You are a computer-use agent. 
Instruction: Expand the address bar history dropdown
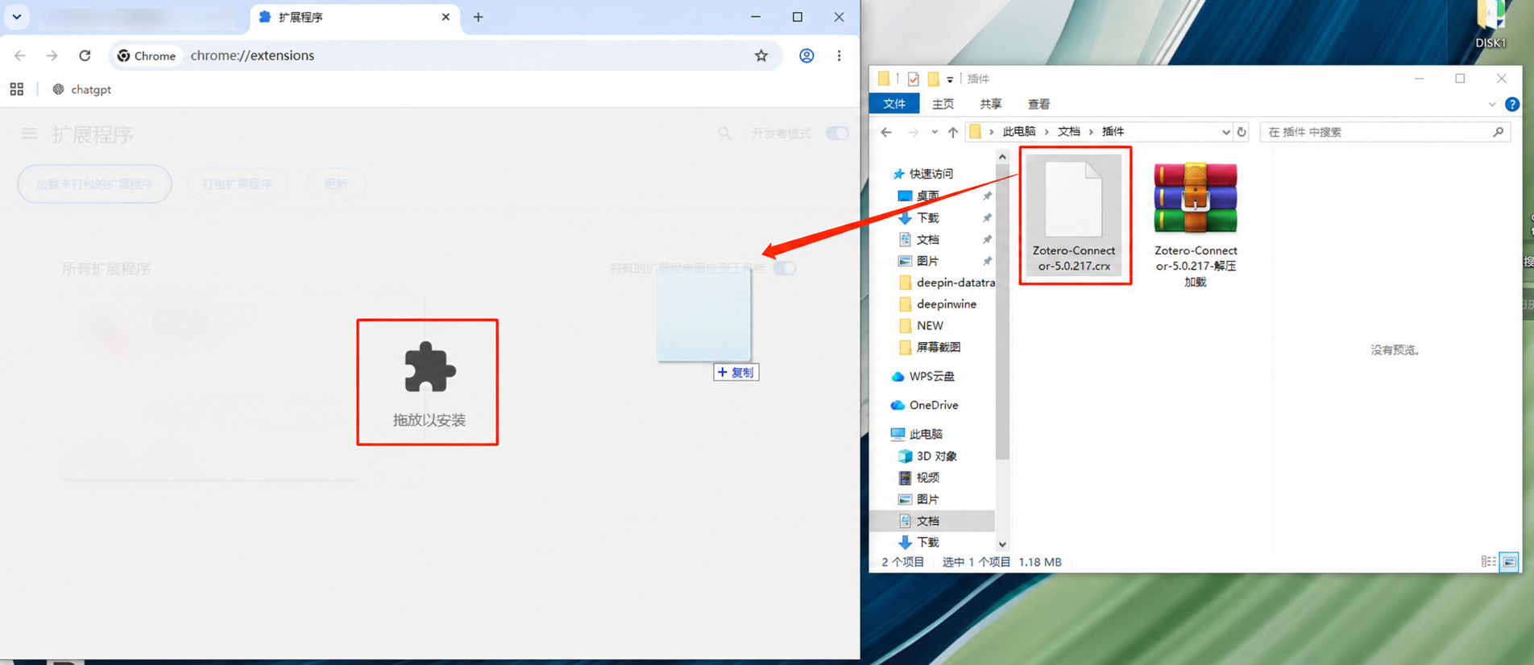(1225, 132)
